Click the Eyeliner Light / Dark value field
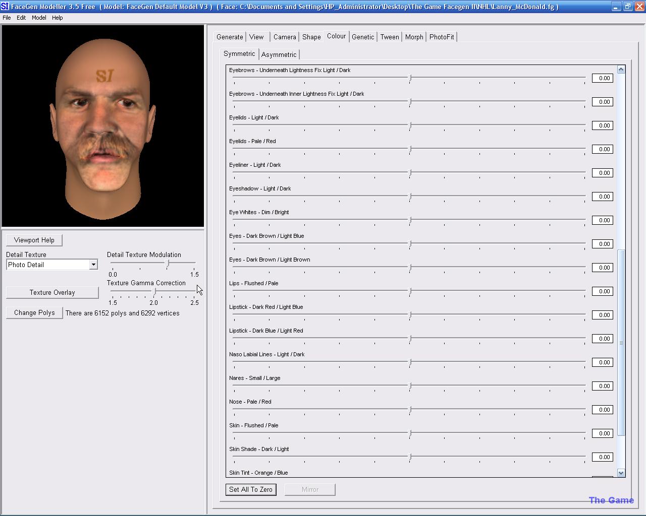 pos(602,173)
